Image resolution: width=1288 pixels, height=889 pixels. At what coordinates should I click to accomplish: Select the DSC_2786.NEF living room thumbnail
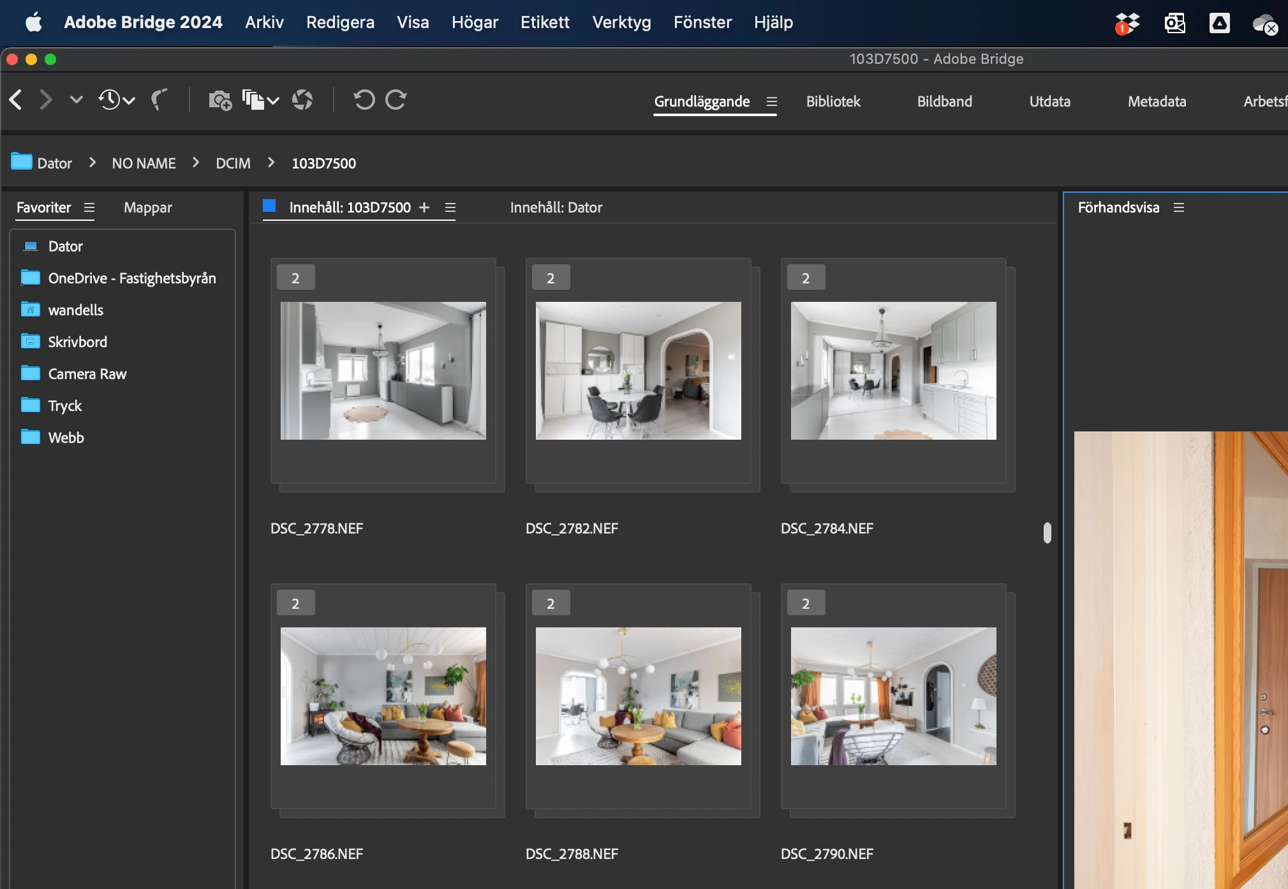pos(383,696)
